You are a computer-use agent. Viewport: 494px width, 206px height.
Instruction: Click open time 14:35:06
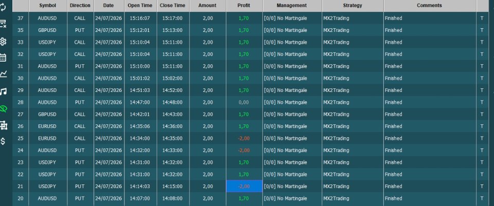(140, 126)
